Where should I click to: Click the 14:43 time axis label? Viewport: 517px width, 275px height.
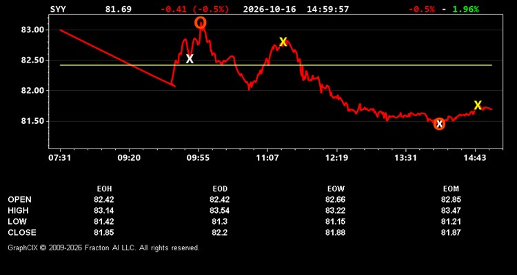[x=475, y=157]
